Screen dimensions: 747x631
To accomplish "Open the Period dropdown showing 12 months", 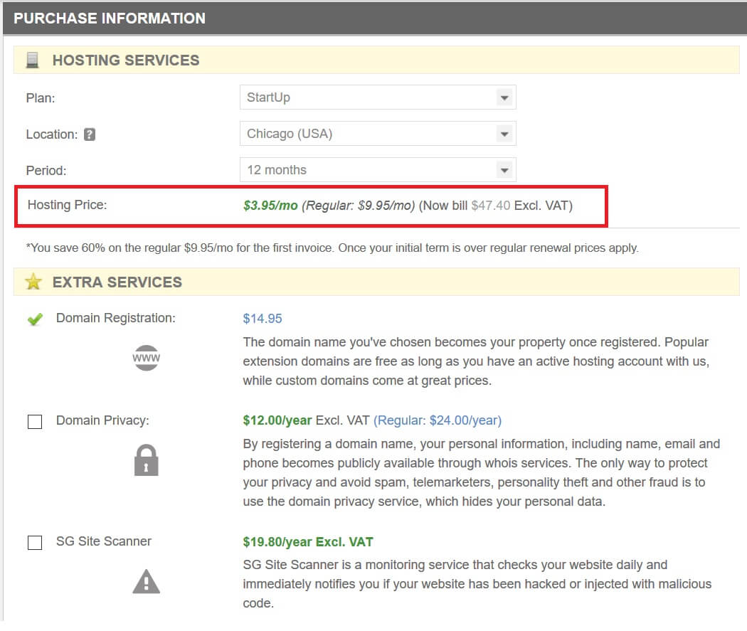I will [x=378, y=170].
